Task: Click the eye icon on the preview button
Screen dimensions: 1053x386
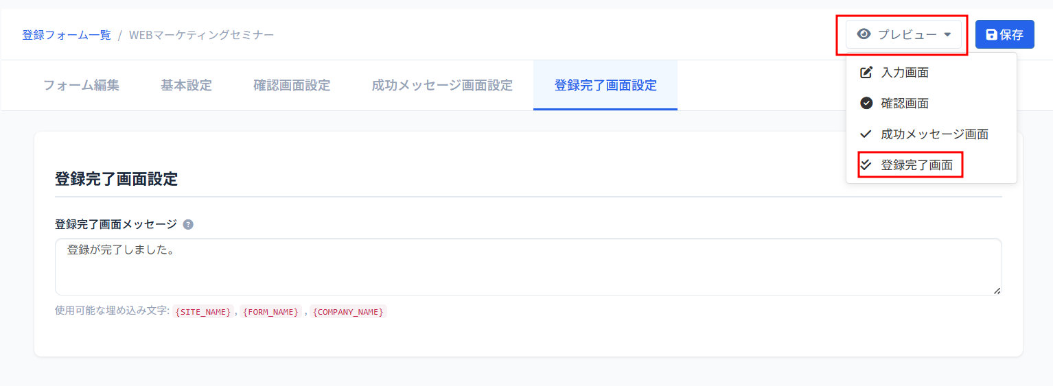Action: pos(864,34)
